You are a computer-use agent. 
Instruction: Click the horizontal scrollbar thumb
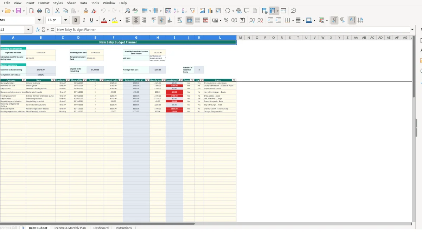pyautogui.click(x=97, y=224)
